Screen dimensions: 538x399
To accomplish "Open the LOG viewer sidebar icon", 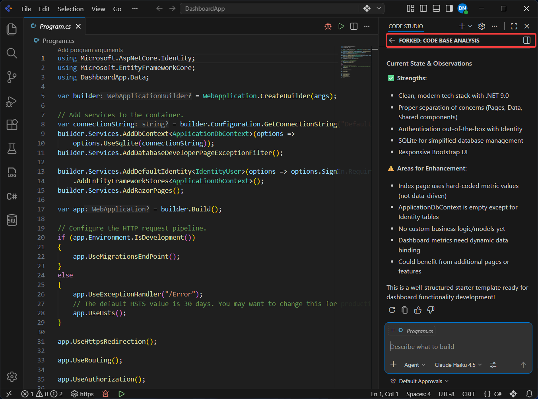I will point(12,172).
